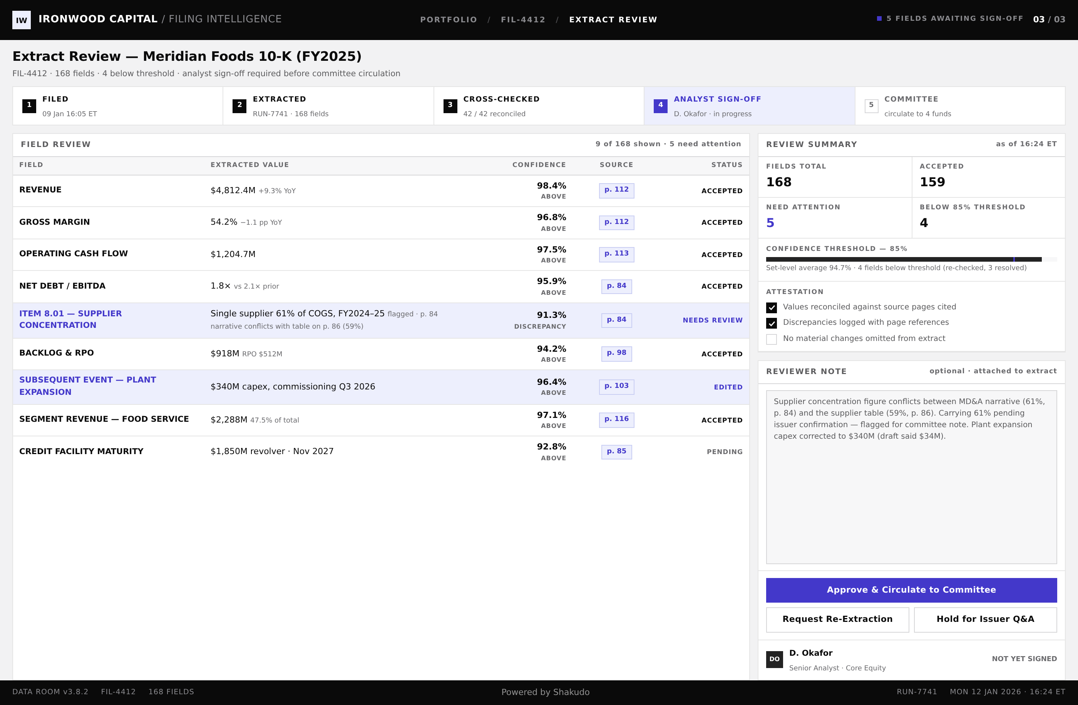Go to Portfolio breadcrumb
The height and width of the screenshot is (705, 1078).
click(449, 20)
